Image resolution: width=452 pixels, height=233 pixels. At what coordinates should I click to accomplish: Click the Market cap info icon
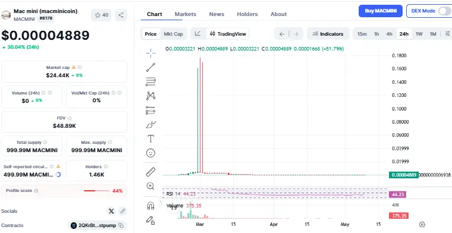click(80, 67)
